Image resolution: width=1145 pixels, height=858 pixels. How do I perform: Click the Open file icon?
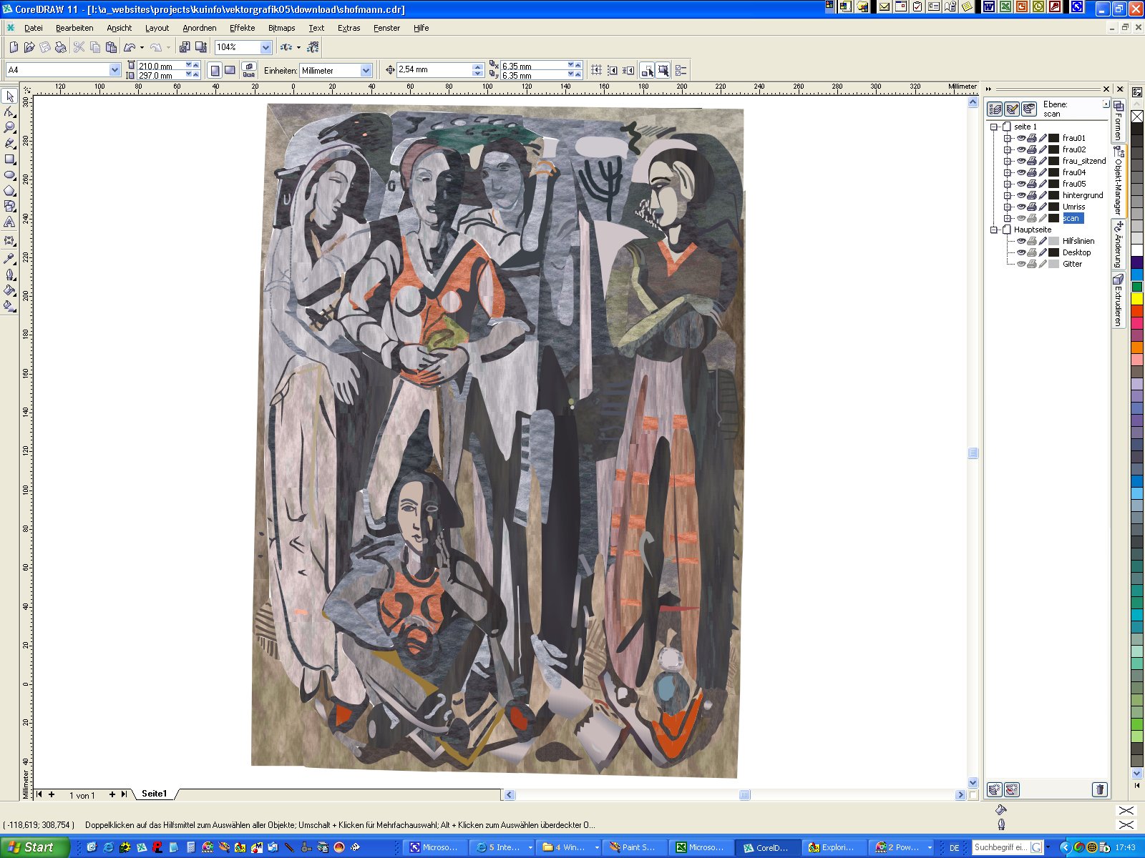[x=29, y=47]
